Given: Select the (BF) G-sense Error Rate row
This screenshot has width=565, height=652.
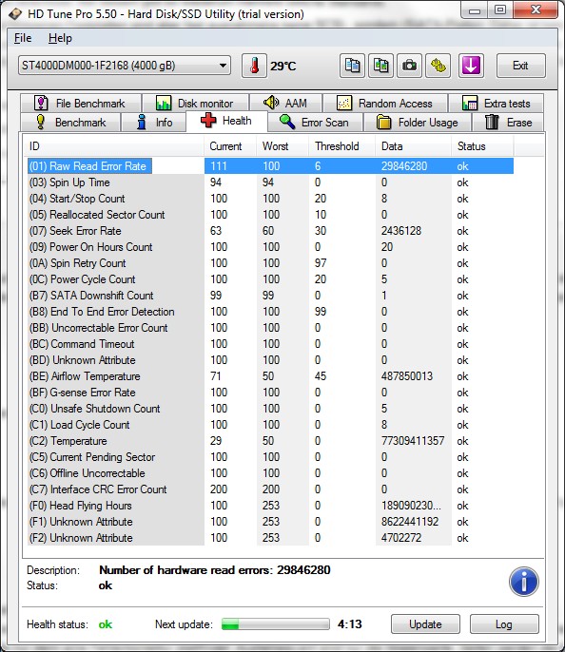Looking at the screenshot, I should [x=270, y=393].
